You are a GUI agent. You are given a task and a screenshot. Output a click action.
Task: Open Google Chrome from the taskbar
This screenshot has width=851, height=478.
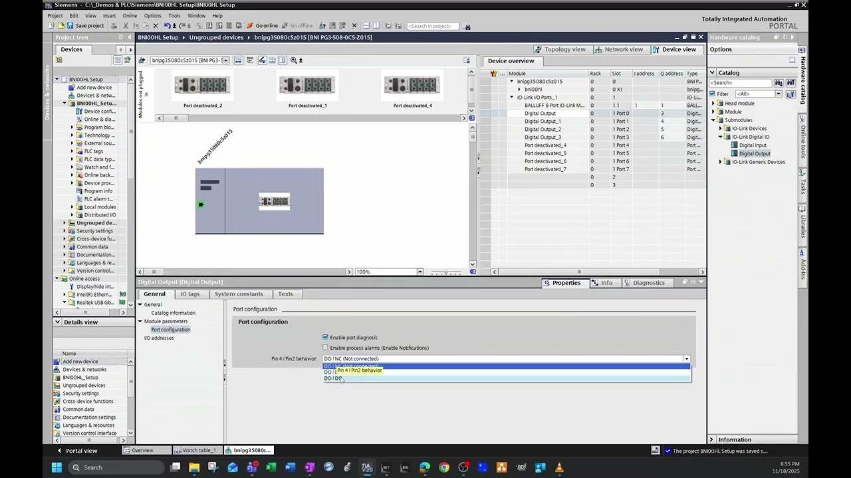tap(444, 467)
